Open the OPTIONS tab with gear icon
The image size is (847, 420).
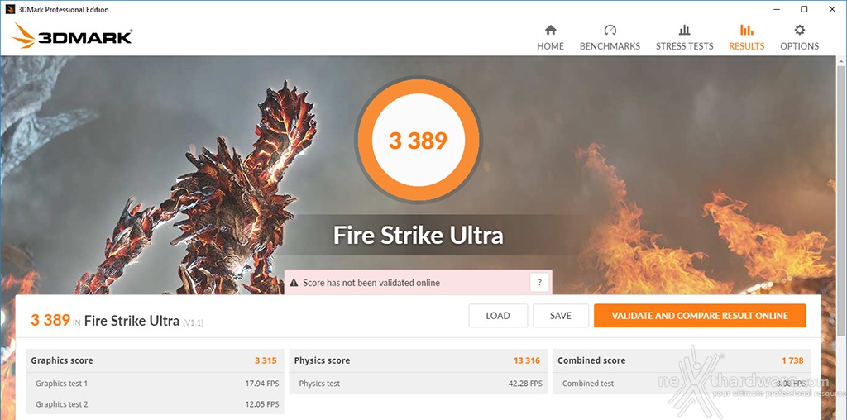tap(800, 38)
